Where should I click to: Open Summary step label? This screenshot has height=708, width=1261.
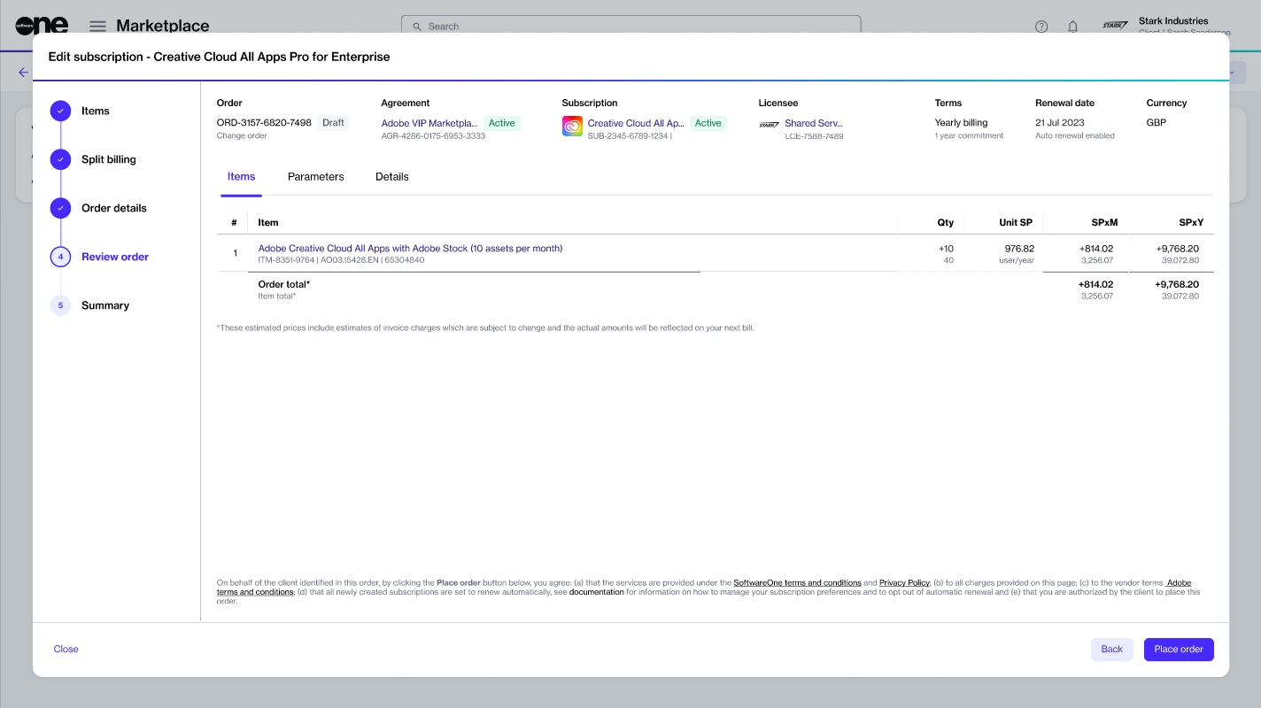[x=105, y=305]
